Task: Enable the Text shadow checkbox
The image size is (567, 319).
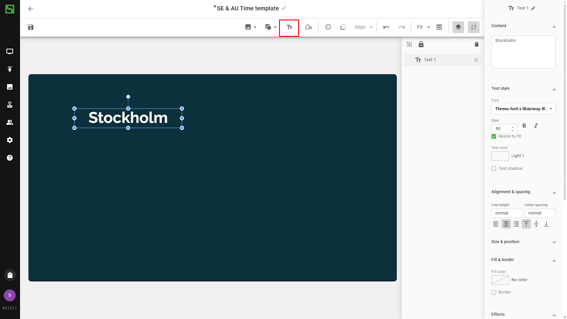Action: coord(494,169)
